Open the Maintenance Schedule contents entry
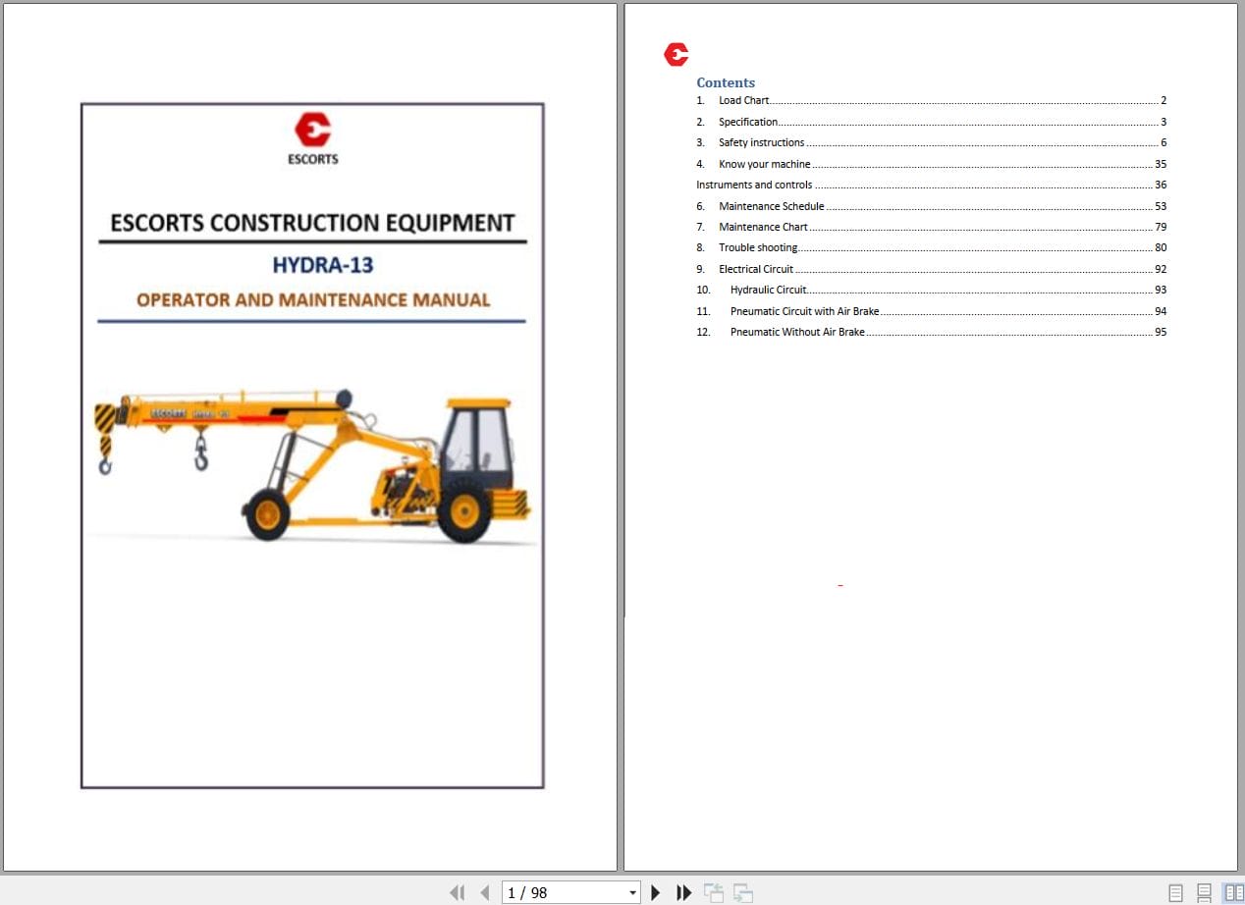The height and width of the screenshot is (905, 1245). point(931,206)
